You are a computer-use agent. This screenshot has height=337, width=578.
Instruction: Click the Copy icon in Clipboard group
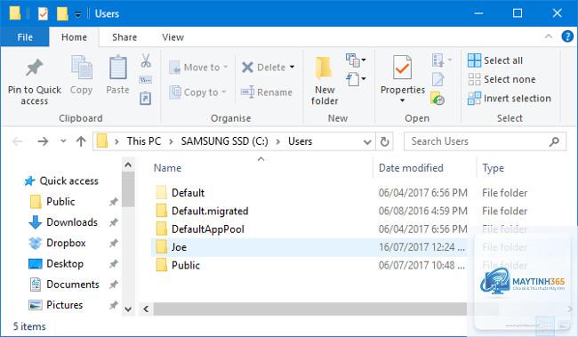(82, 68)
